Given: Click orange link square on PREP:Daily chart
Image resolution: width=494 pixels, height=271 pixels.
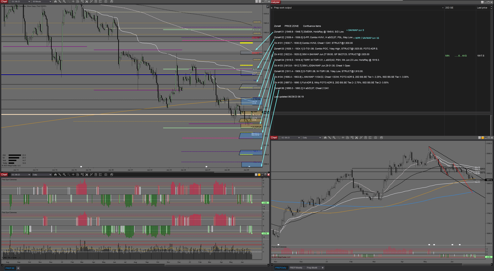Looking at the screenshot, I should point(482,138).
